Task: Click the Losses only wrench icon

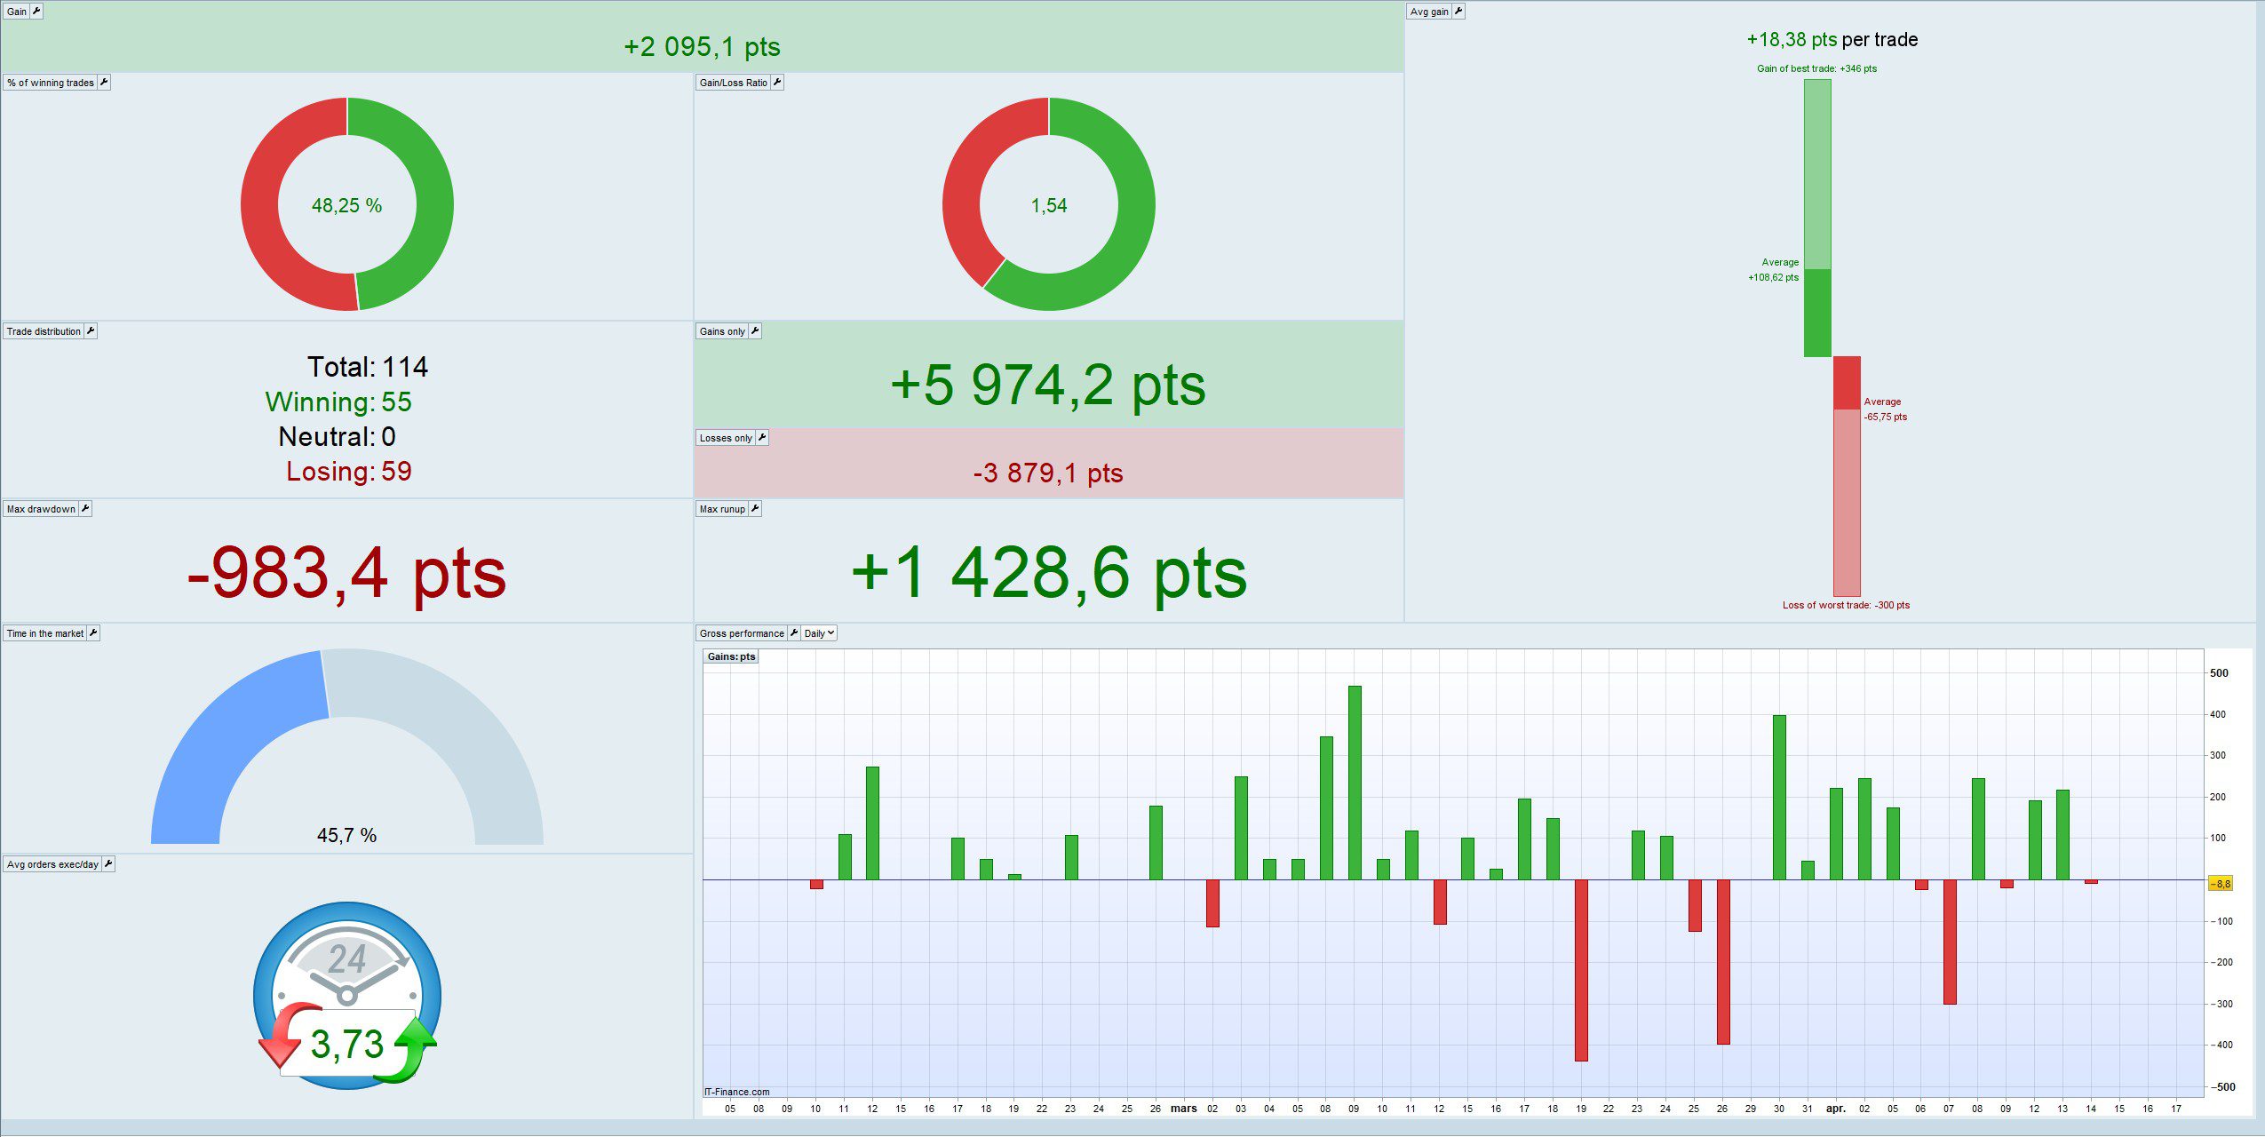Action: pyautogui.click(x=761, y=438)
